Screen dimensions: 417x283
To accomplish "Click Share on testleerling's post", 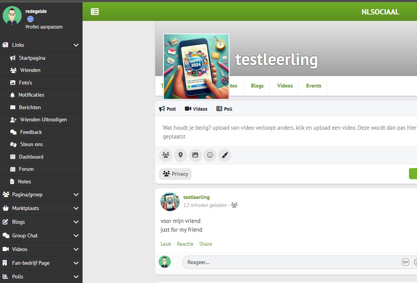I will 205,244.
